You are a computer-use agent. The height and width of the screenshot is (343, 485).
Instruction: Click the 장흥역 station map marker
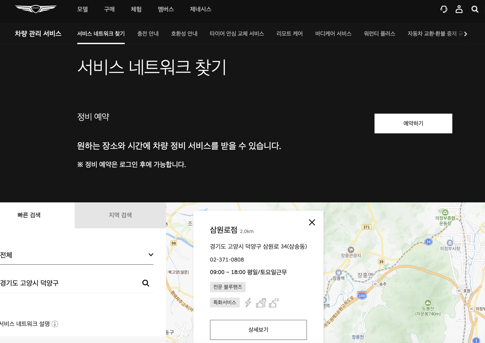click(338, 272)
